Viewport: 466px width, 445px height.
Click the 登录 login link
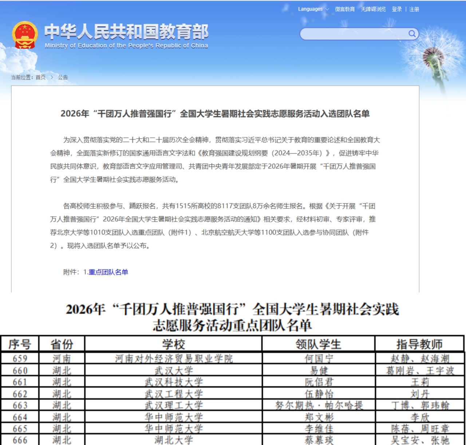pos(397,9)
